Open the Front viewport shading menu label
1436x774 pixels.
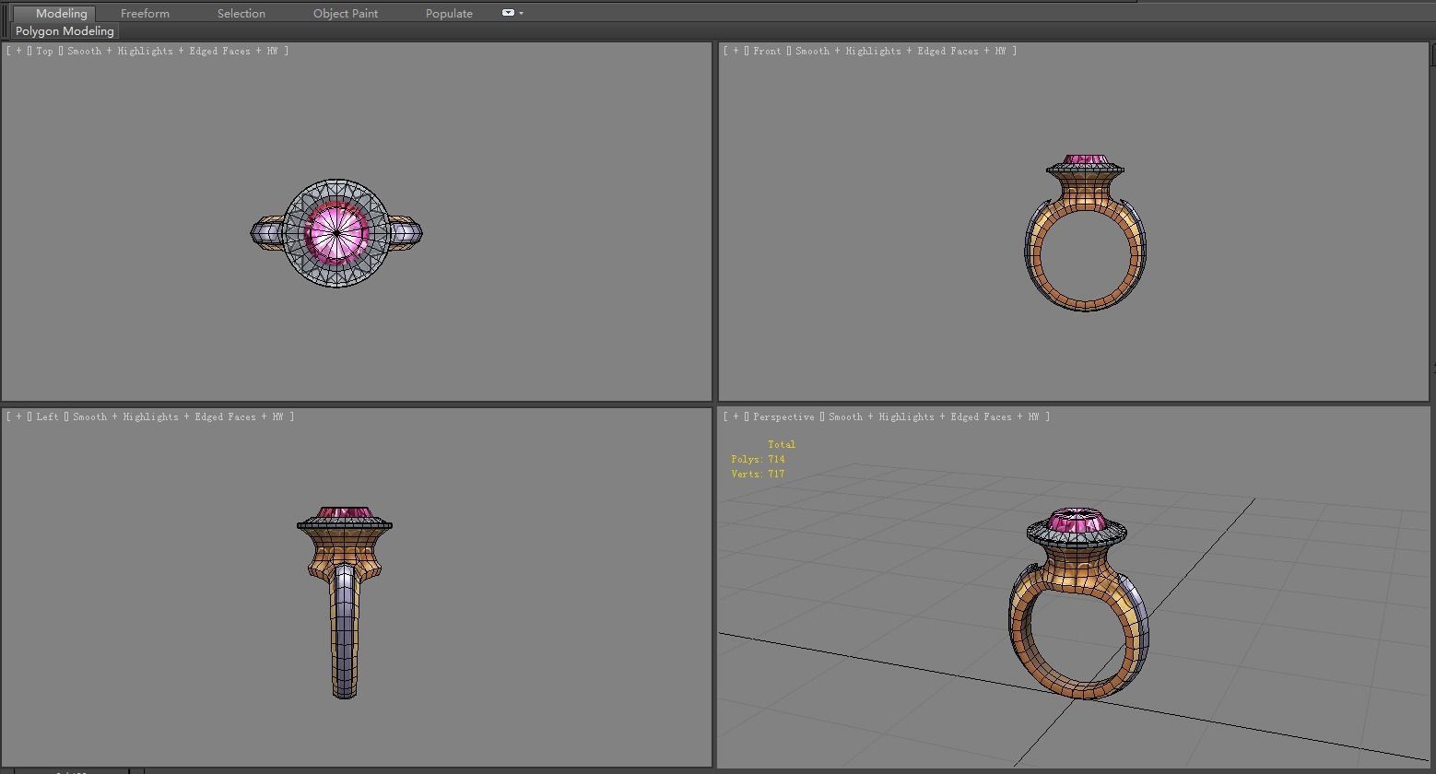coord(900,51)
